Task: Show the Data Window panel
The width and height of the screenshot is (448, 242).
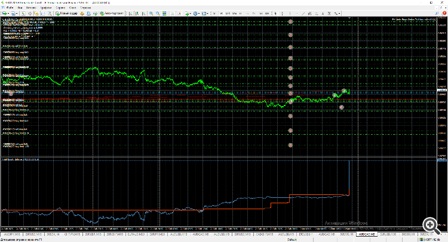Action: tap(30, 13)
